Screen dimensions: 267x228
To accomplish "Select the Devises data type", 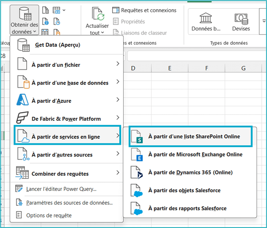I will (241, 22).
